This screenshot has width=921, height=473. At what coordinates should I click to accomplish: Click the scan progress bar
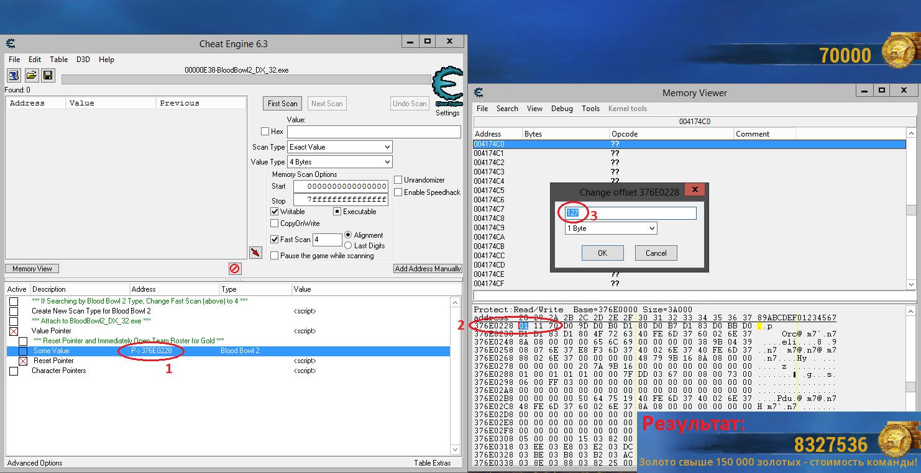pos(246,79)
